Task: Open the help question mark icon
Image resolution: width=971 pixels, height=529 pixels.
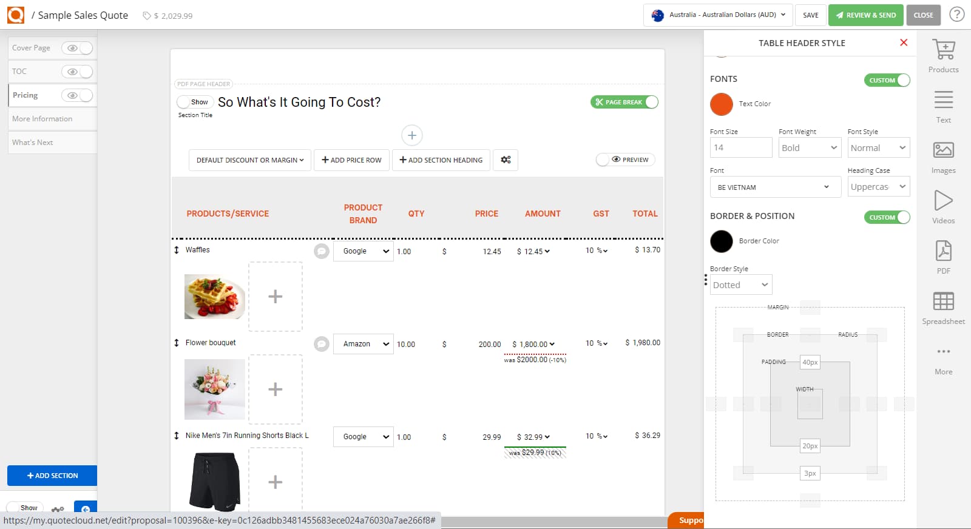Action: coord(956,15)
